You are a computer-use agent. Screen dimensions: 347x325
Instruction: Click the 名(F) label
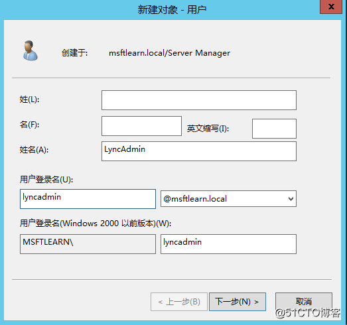29,125
